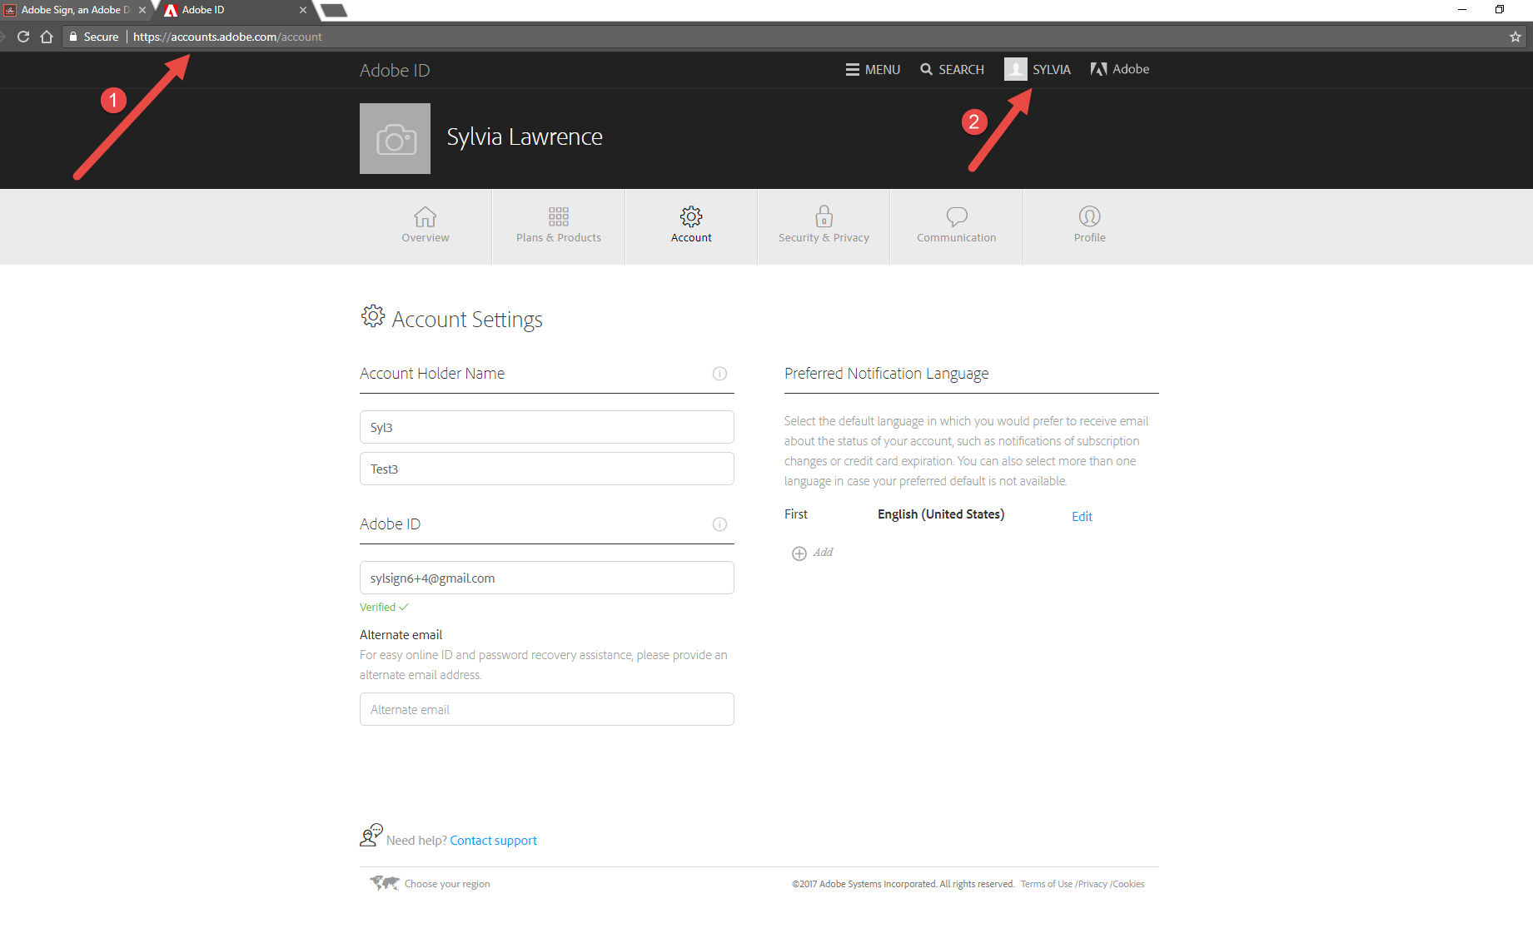This screenshot has height=943, width=1533.
Task: Minimize the browser window
Action: pos(1462,10)
